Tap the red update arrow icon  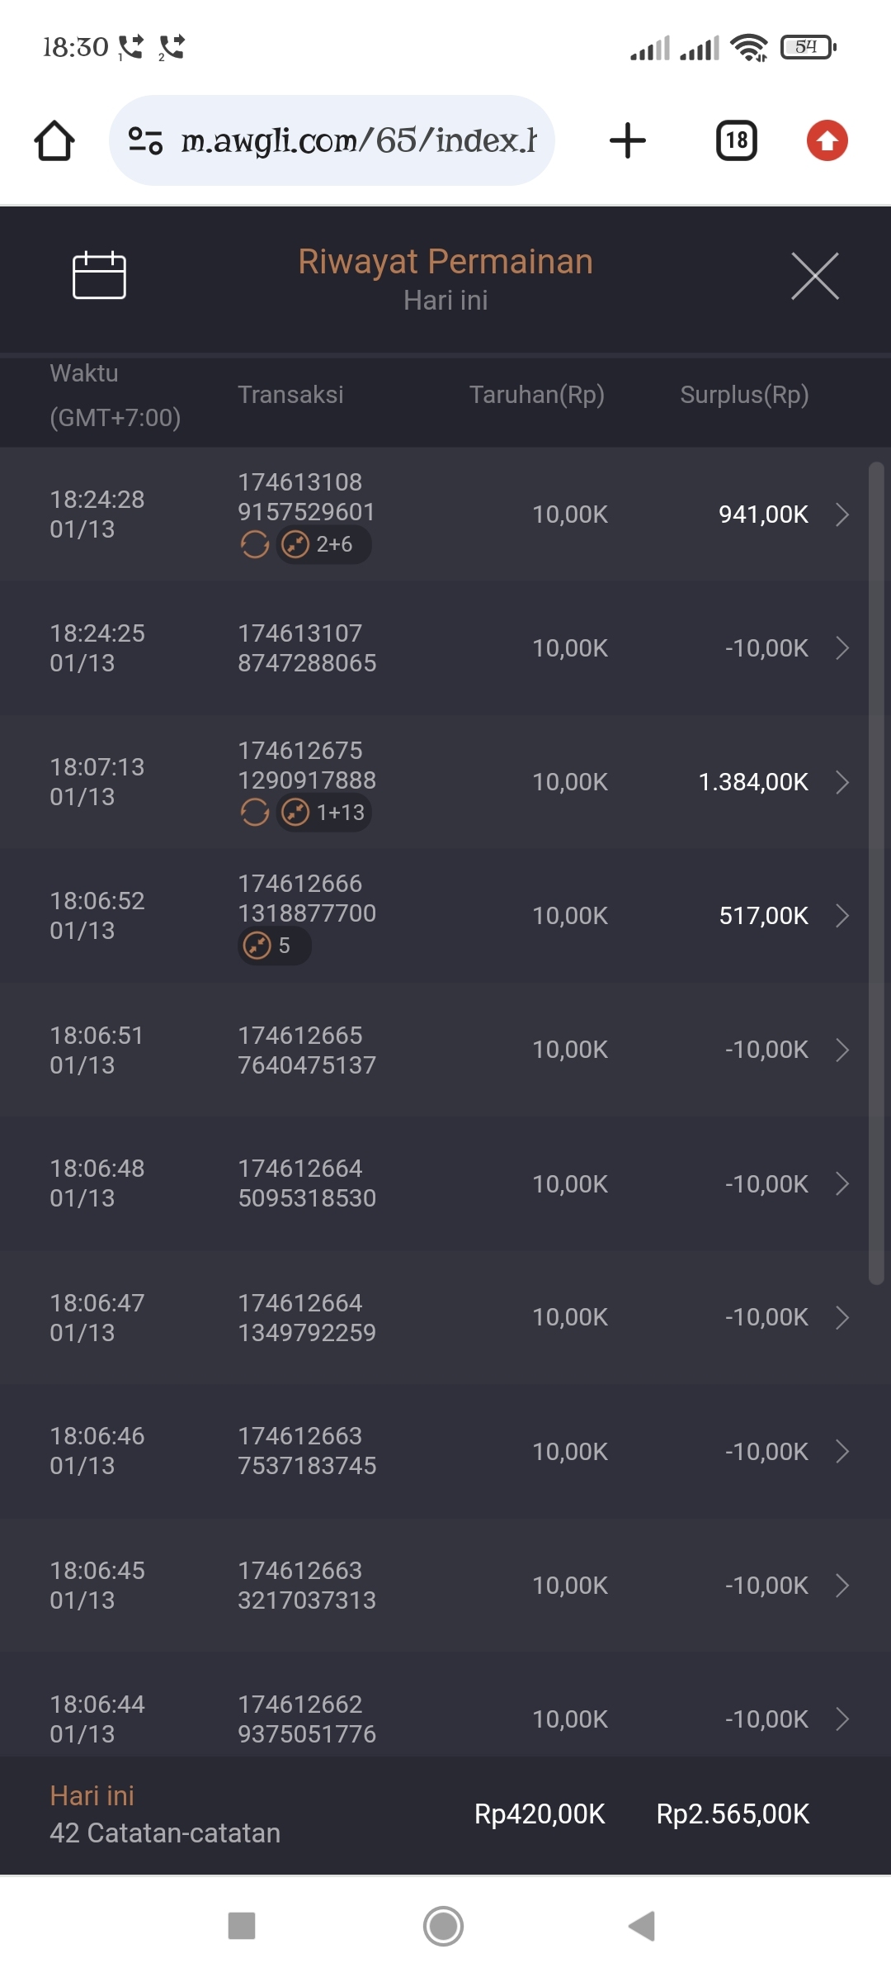(x=827, y=140)
